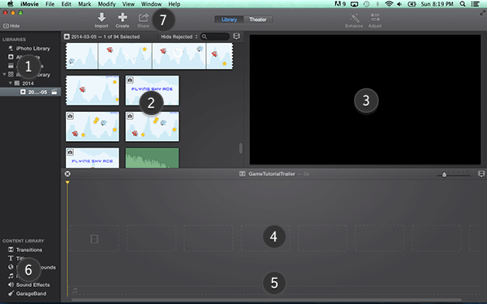This screenshot has height=304, width=487.
Task: Click the volume icon in menu bar
Action: tap(399, 4)
